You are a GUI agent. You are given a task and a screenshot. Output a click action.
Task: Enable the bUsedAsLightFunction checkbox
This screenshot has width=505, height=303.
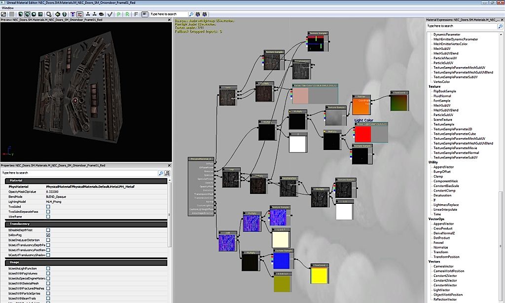click(48, 268)
